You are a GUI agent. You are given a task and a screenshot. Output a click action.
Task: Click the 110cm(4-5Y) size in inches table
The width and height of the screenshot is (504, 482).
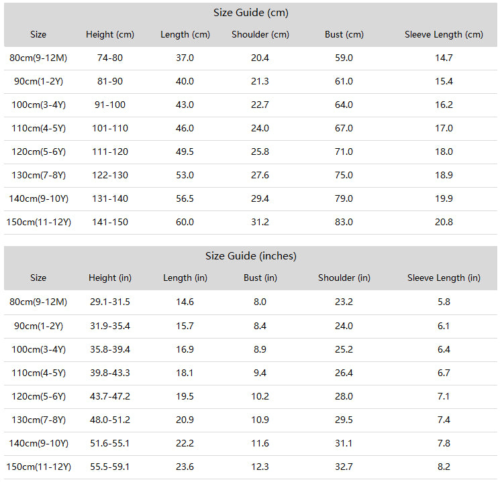click(x=38, y=373)
